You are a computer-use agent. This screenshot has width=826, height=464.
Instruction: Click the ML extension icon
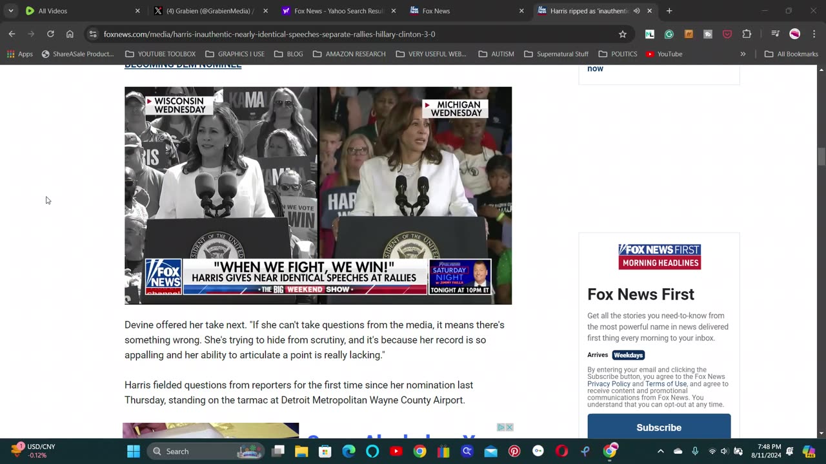(650, 34)
